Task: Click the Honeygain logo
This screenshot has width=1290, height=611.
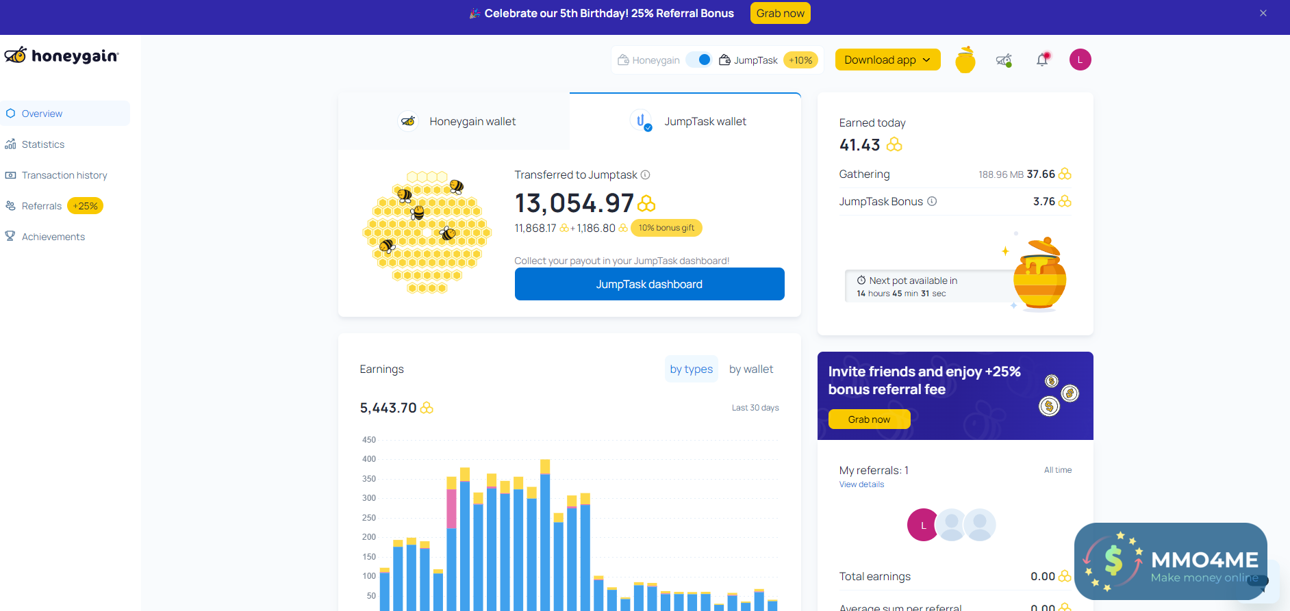Action: click(x=62, y=55)
